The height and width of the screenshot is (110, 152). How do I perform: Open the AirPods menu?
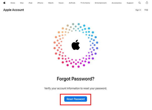pyautogui.click(x=72, y=3)
